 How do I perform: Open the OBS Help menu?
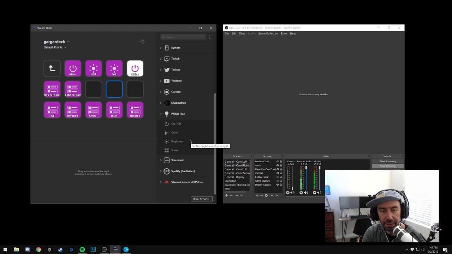[293, 34]
